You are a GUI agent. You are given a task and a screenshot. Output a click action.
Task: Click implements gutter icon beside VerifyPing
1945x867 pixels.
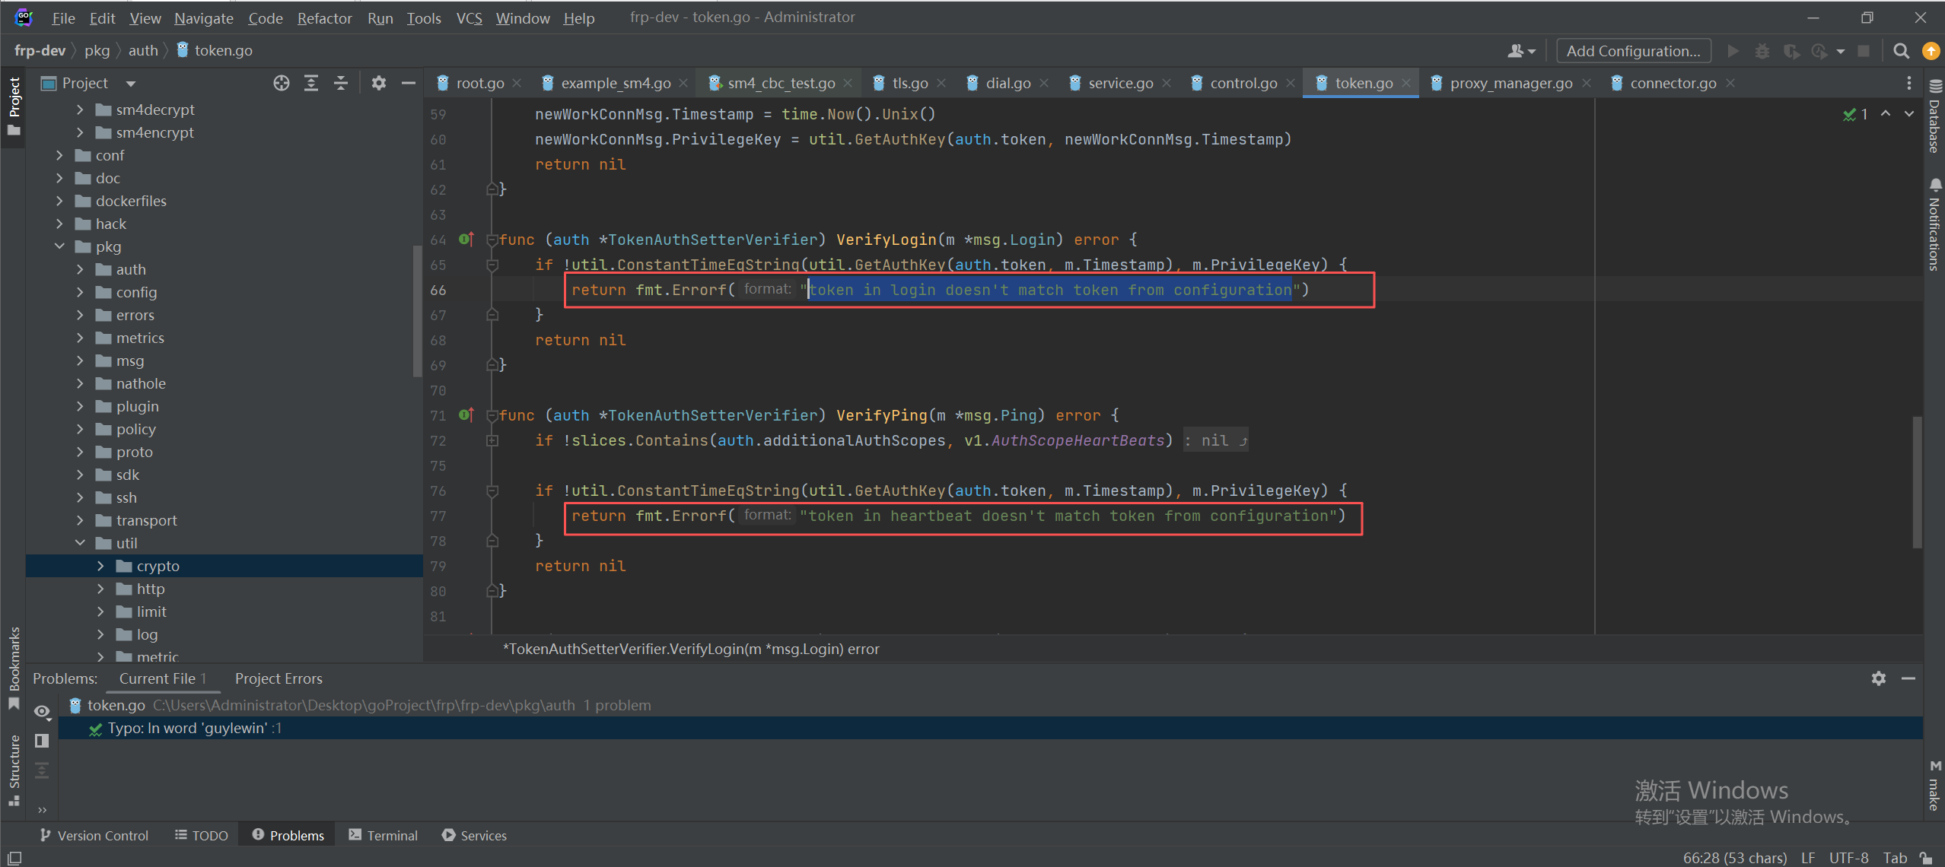click(x=466, y=415)
